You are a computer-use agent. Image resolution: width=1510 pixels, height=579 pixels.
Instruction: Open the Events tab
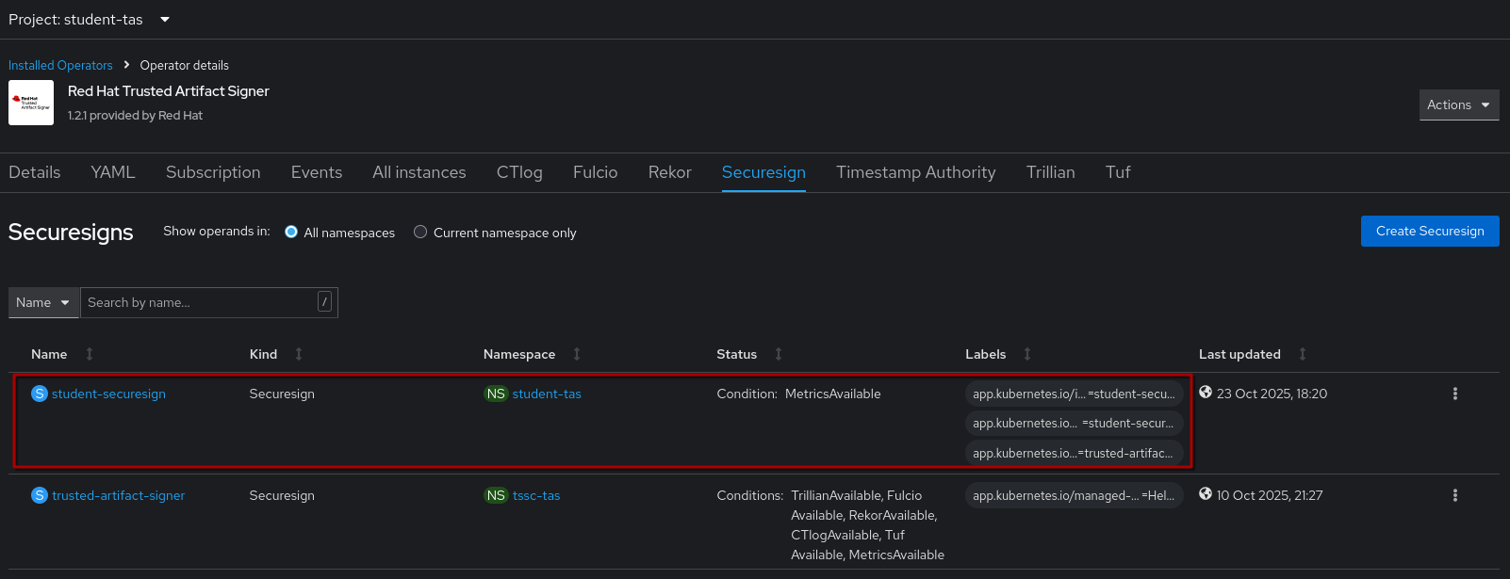click(x=317, y=172)
